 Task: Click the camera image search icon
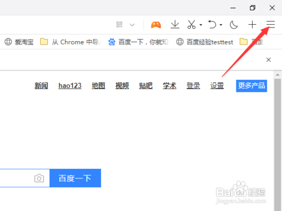[x=39, y=178]
